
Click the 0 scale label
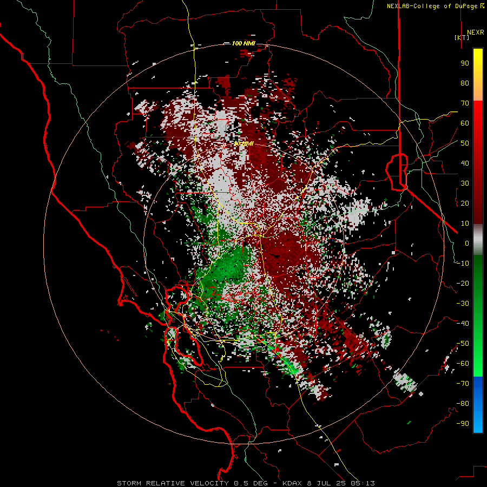[467, 243]
